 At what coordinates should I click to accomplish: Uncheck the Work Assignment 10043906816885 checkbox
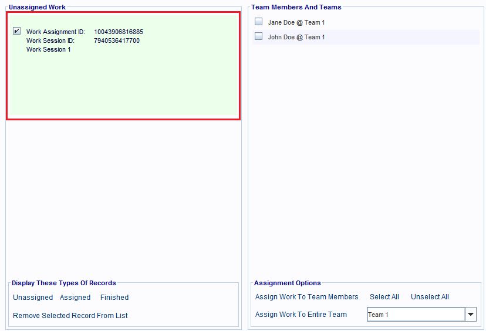coord(17,31)
